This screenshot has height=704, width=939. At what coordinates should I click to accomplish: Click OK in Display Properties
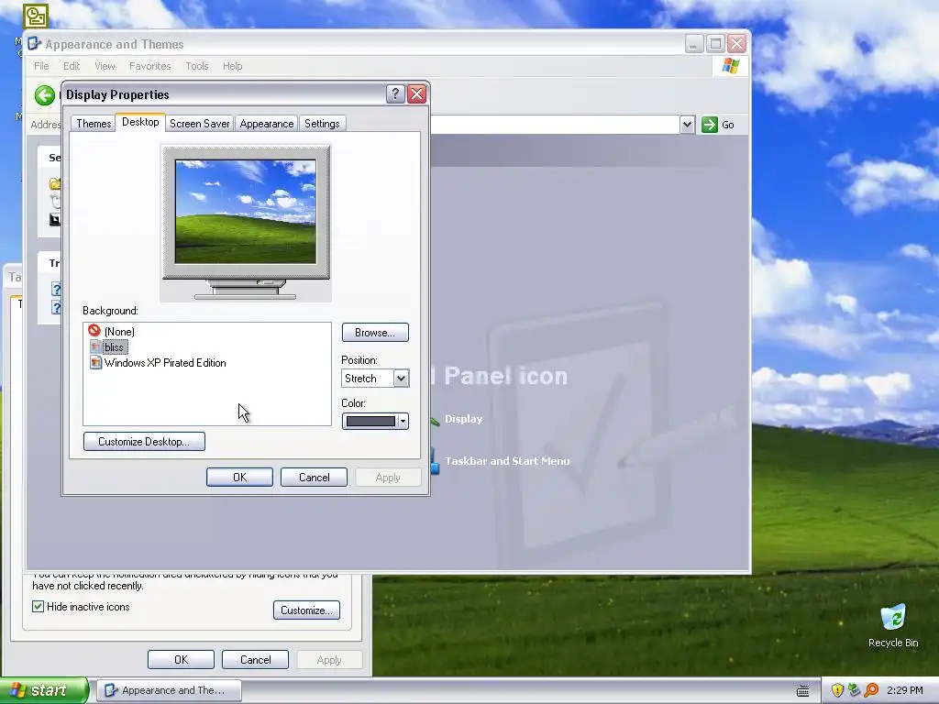(239, 477)
